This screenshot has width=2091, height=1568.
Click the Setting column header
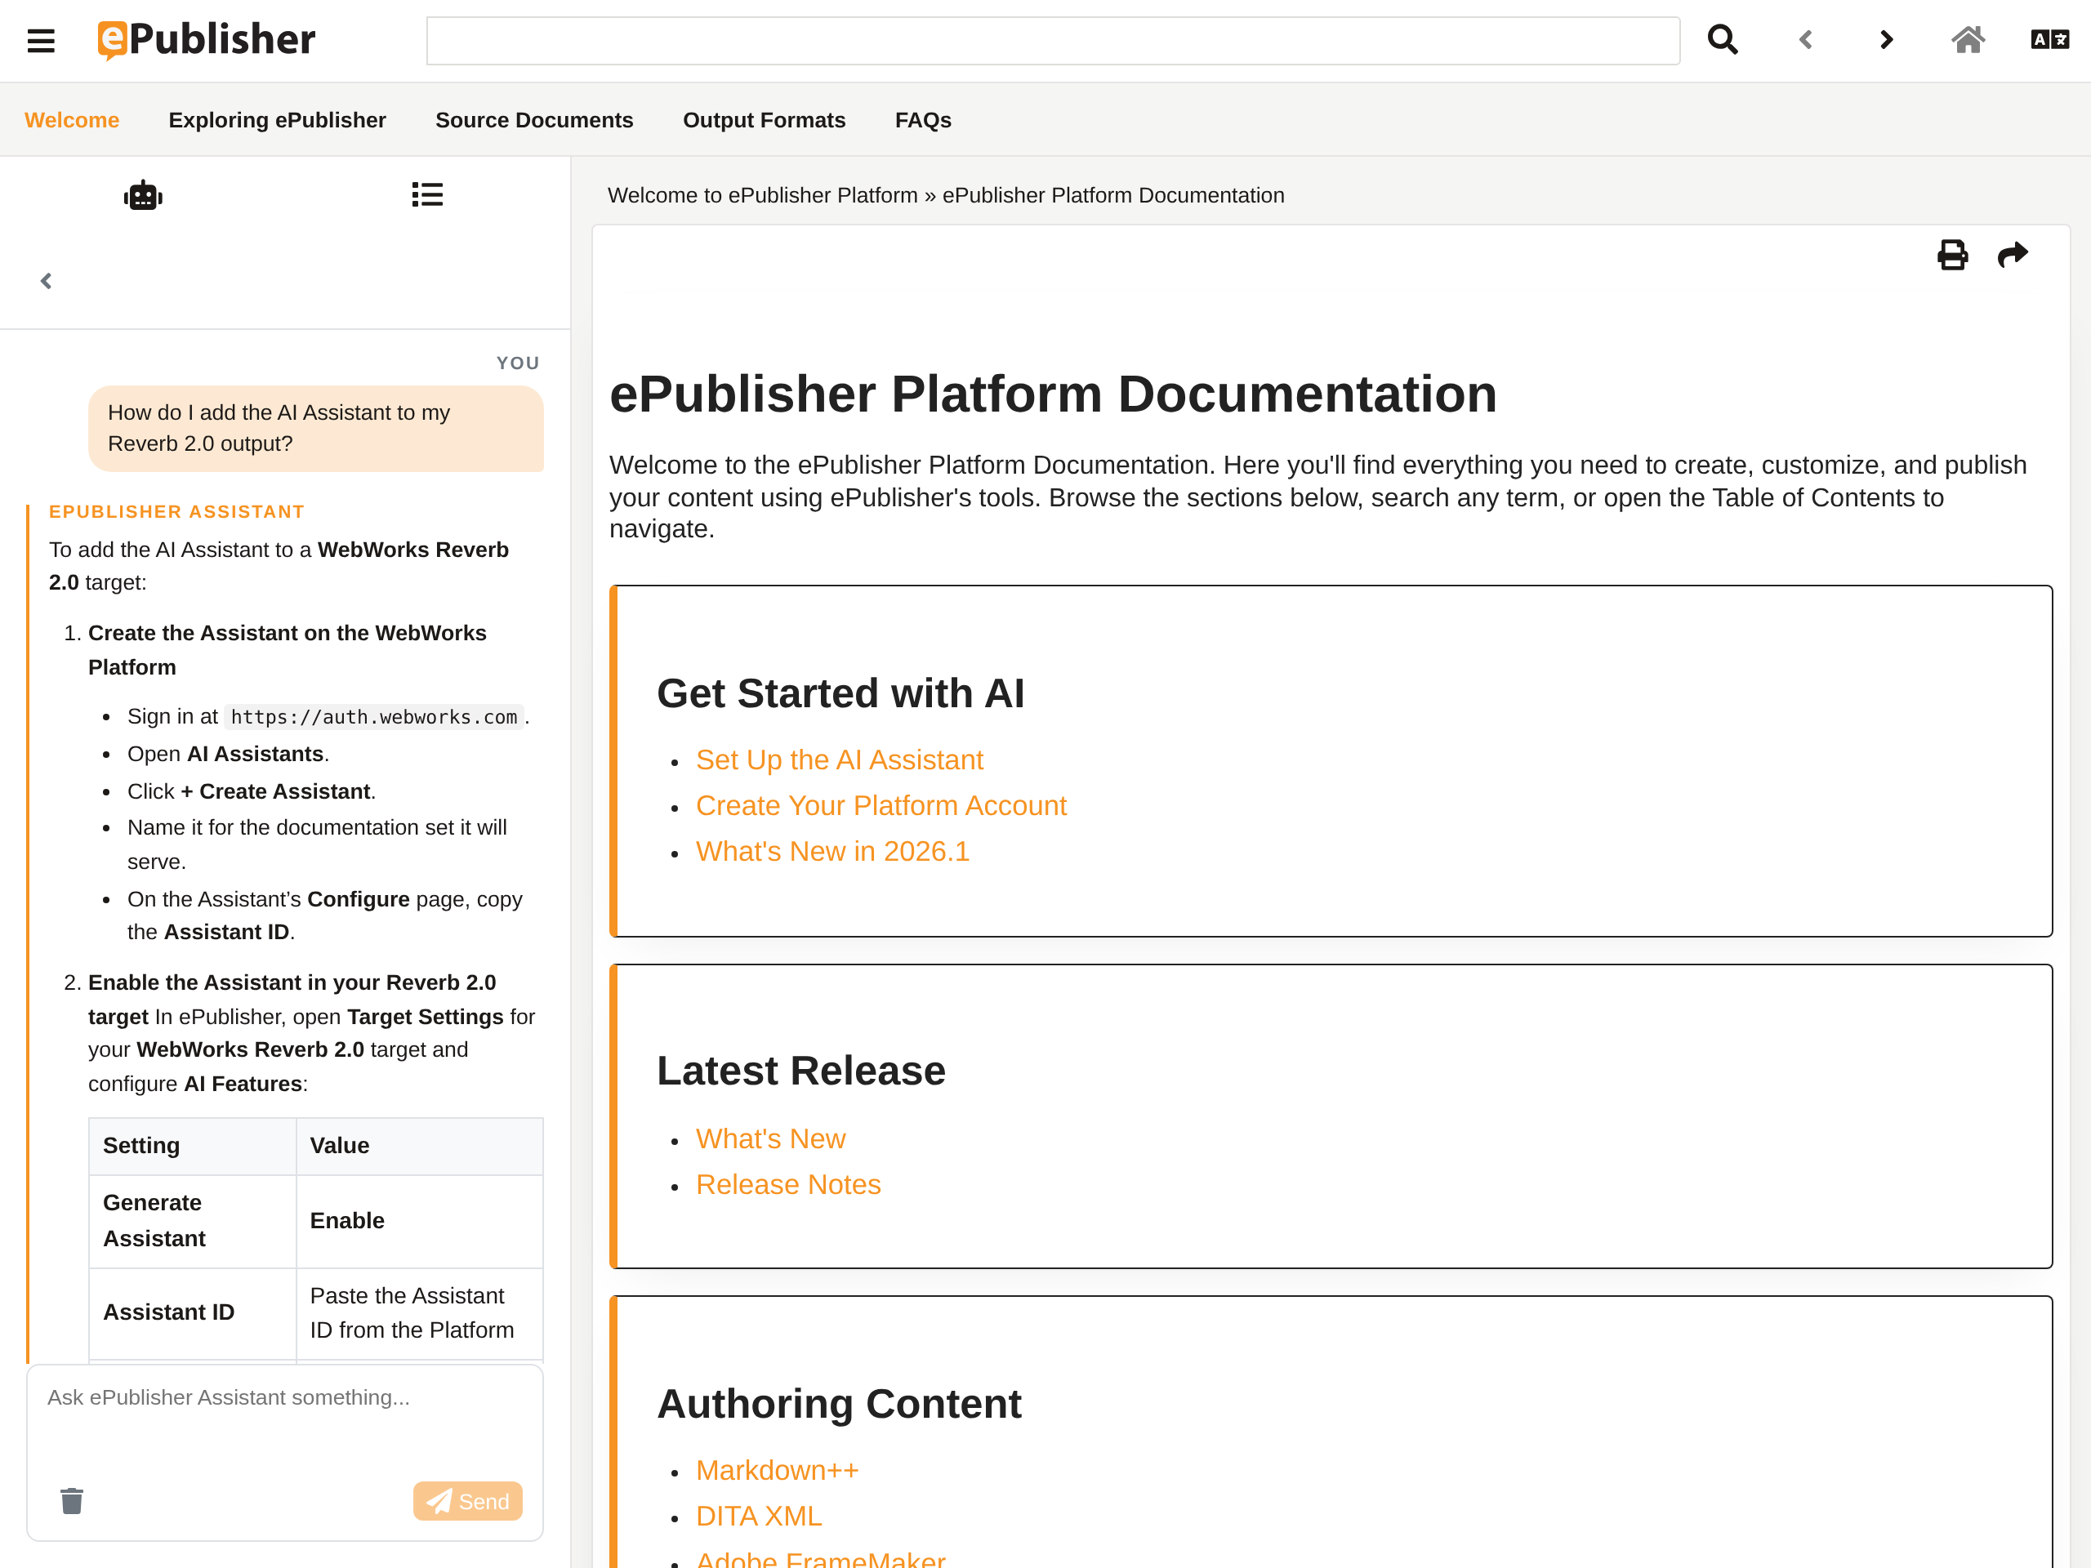(192, 1146)
